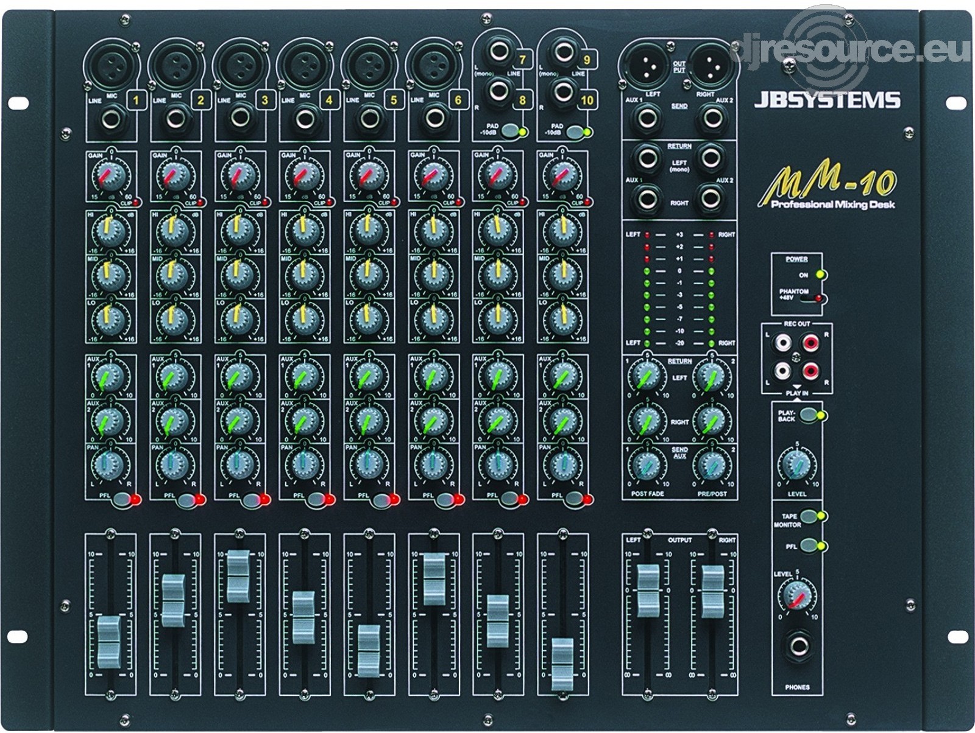975x733 pixels.
Task: Click the channel 9/10 strip fader cap
Action: pos(562,664)
